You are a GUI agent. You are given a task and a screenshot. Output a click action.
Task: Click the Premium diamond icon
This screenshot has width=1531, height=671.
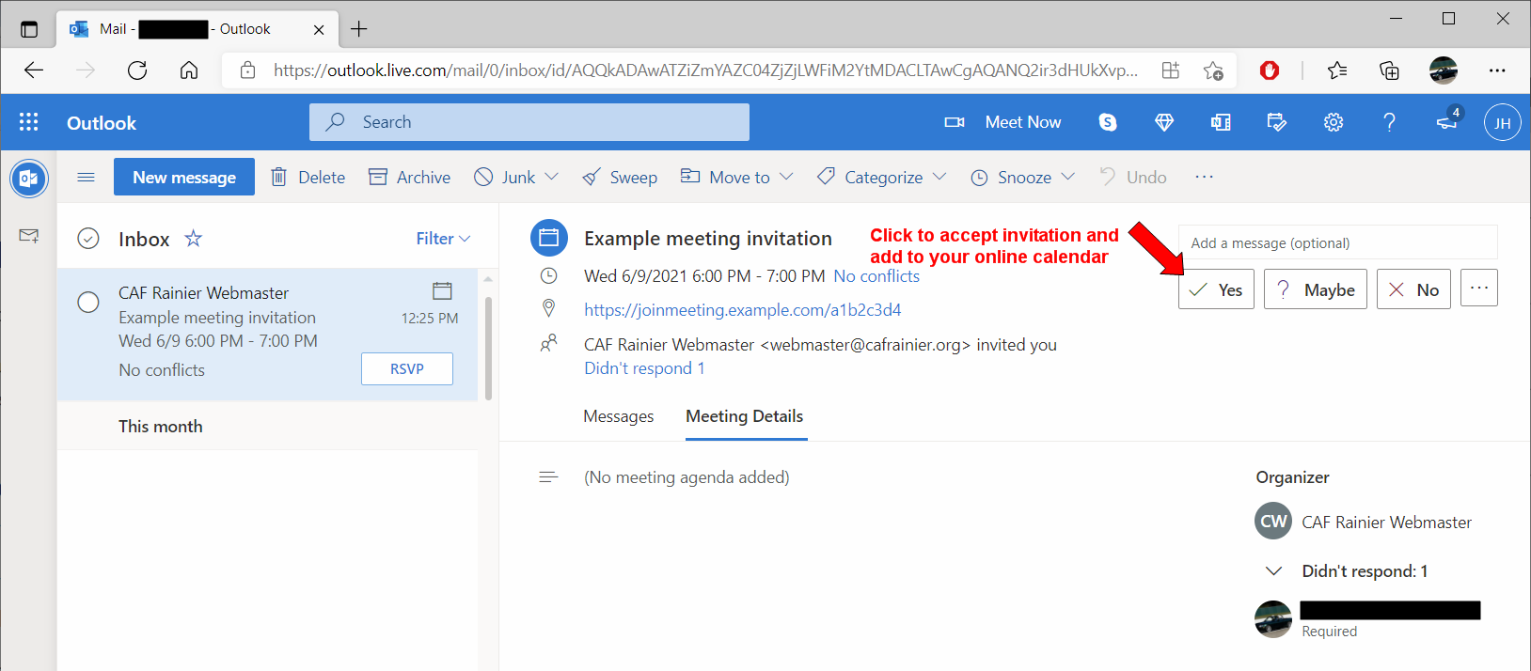pos(1164,122)
